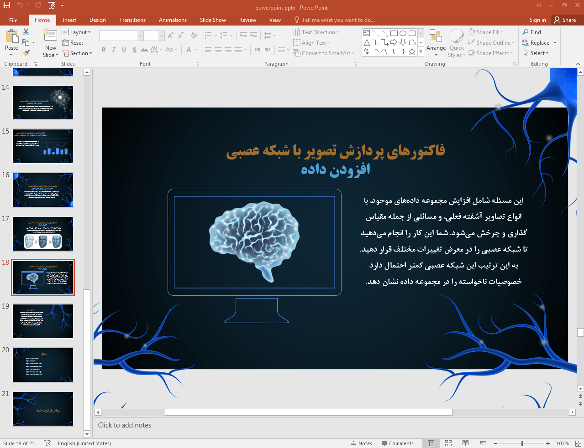The image size is (584, 448).
Task: Toggle Bold formatting
Action: [x=104, y=50]
